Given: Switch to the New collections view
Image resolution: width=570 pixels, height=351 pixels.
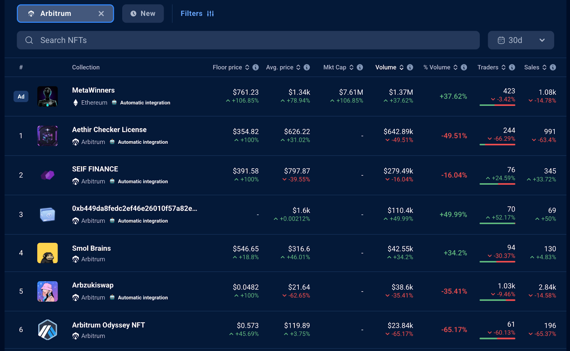Looking at the screenshot, I should click(143, 13).
